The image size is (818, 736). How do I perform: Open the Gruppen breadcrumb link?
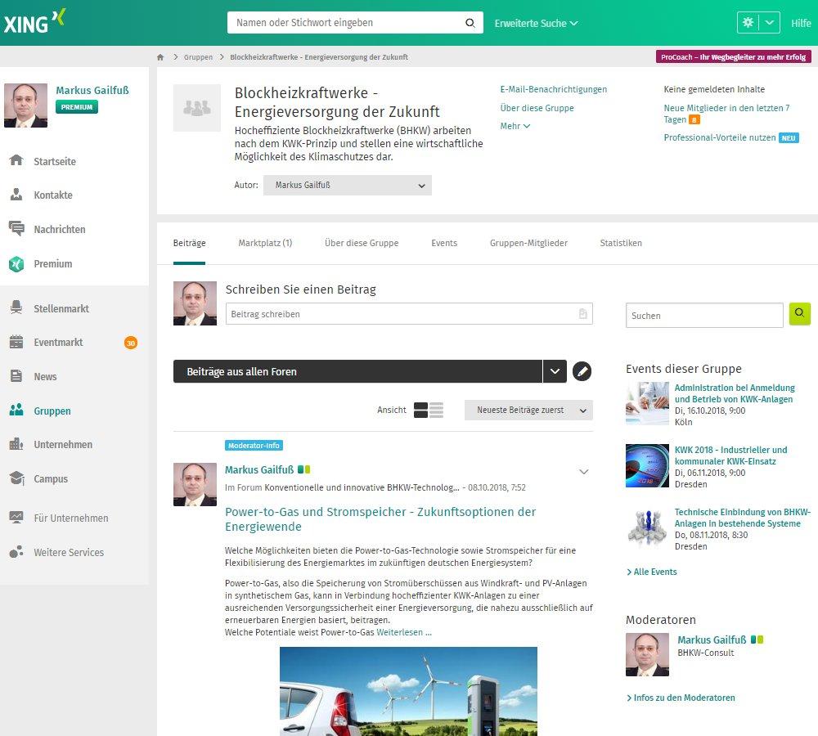(198, 57)
